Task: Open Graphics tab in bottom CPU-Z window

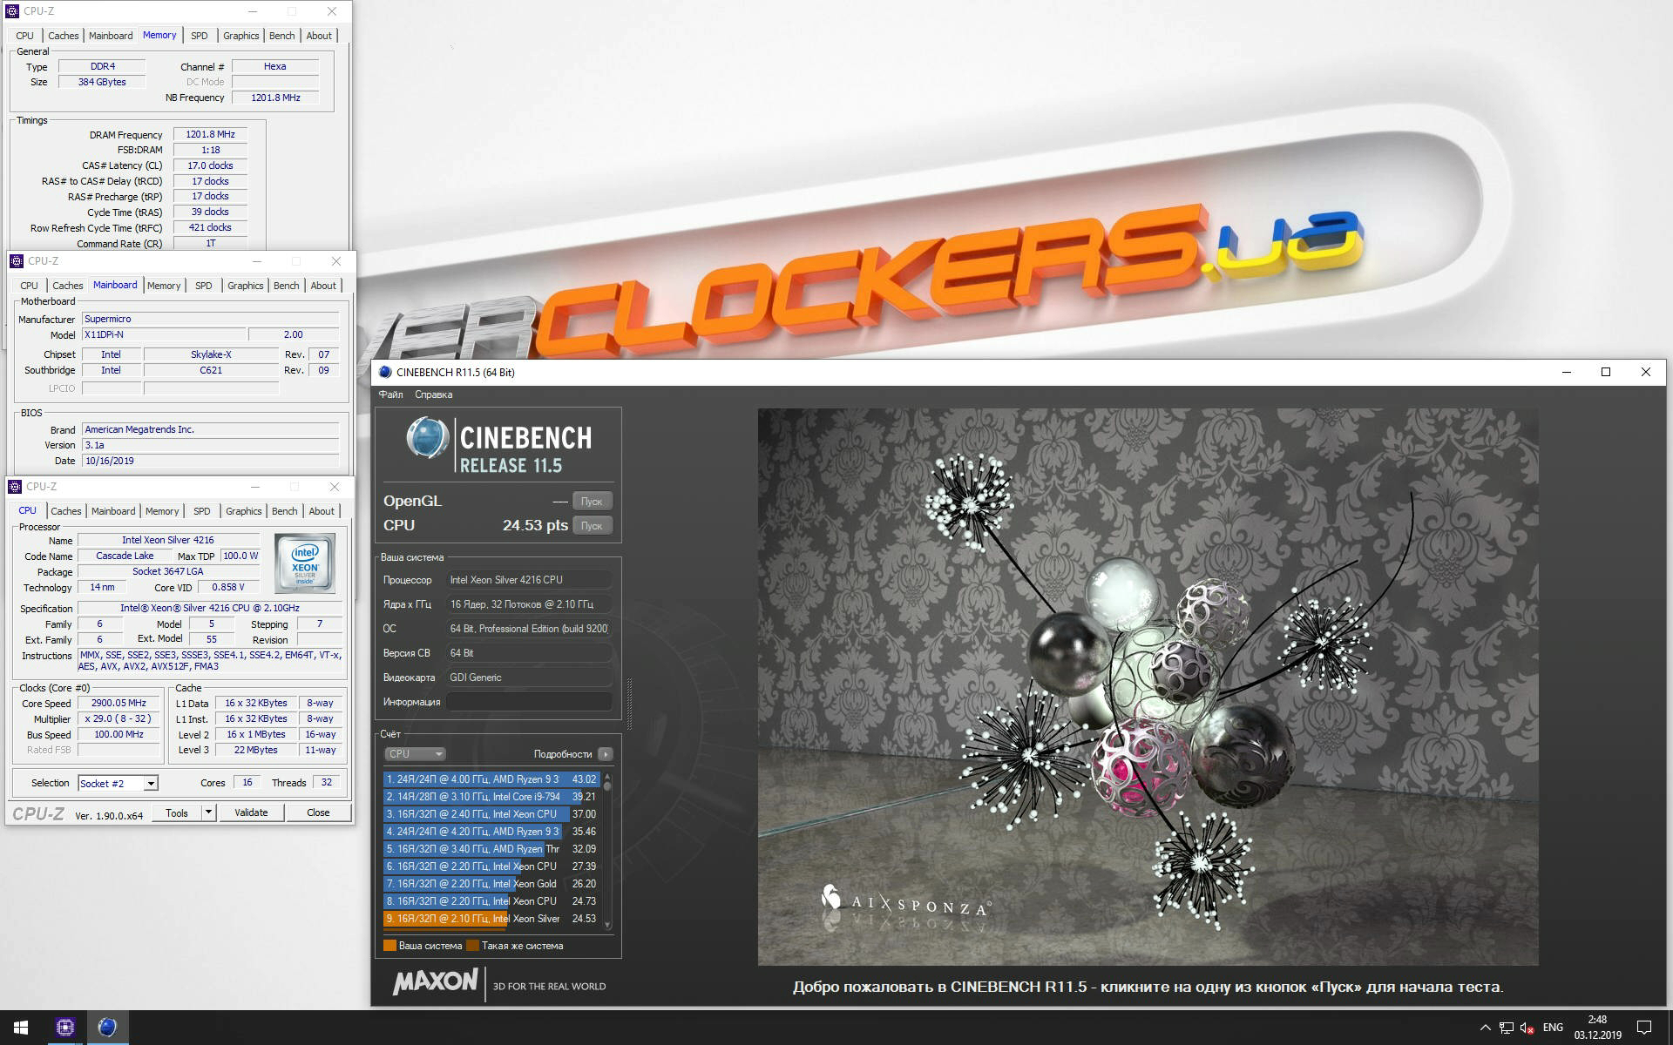Action: (244, 511)
